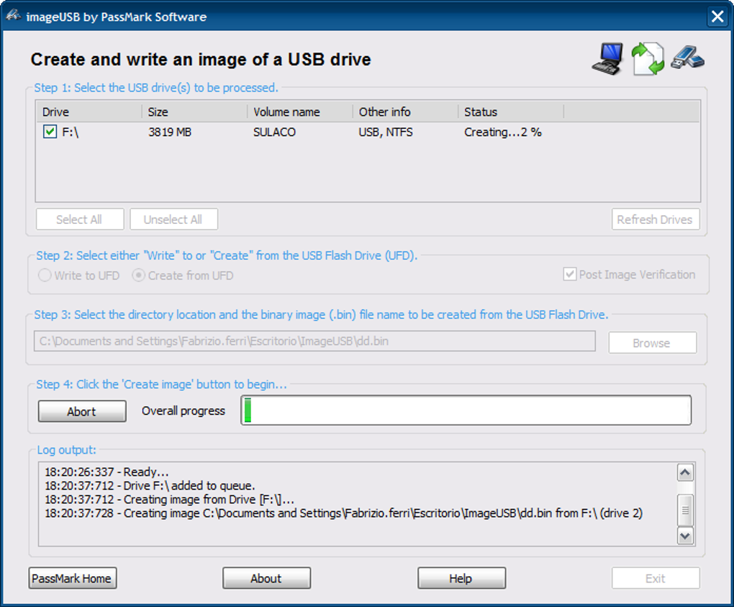The height and width of the screenshot is (607, 734).
Task: Sort by the Status column header
Action: pyautogui.click(x=511, y=112)
